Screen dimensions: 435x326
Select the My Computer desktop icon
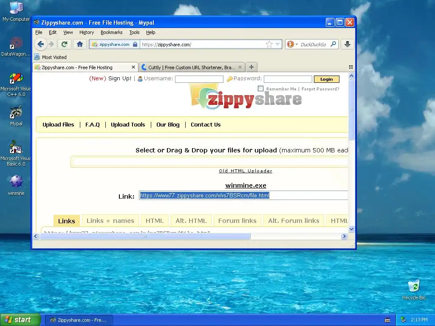point(16,11)
